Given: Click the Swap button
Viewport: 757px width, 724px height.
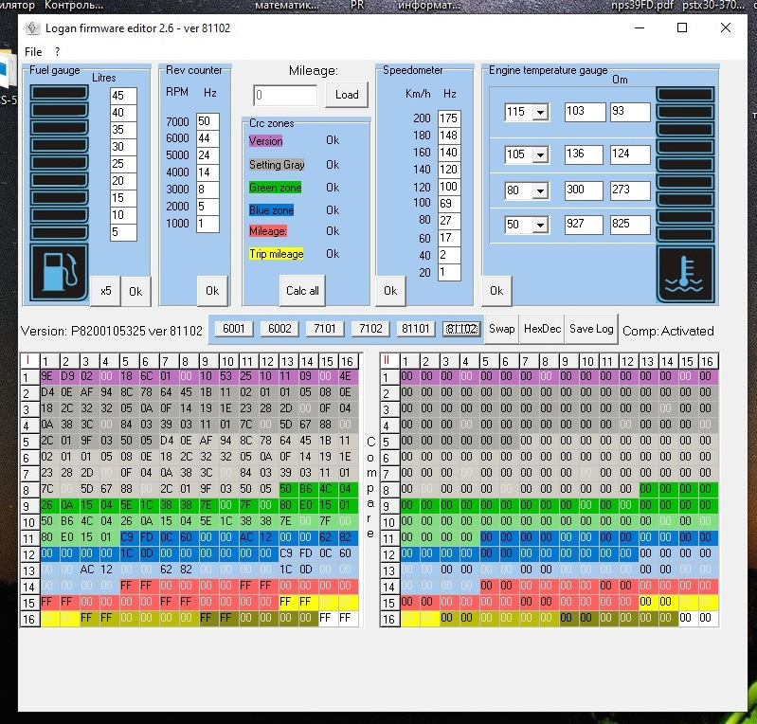Looking at the screenshot, I should (x=501, y=329).
